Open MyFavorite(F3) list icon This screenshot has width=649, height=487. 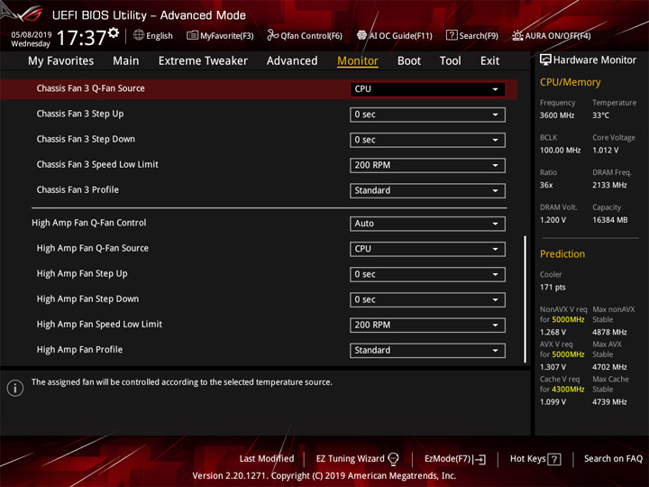192,35
